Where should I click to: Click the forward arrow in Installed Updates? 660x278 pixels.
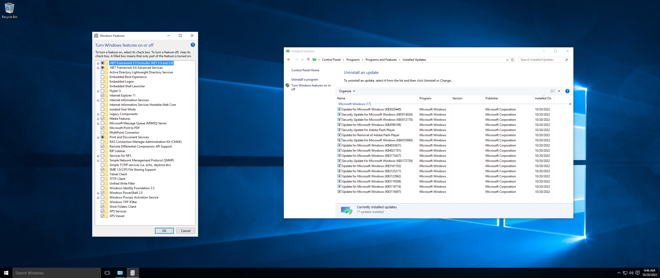tap(296, 60)
